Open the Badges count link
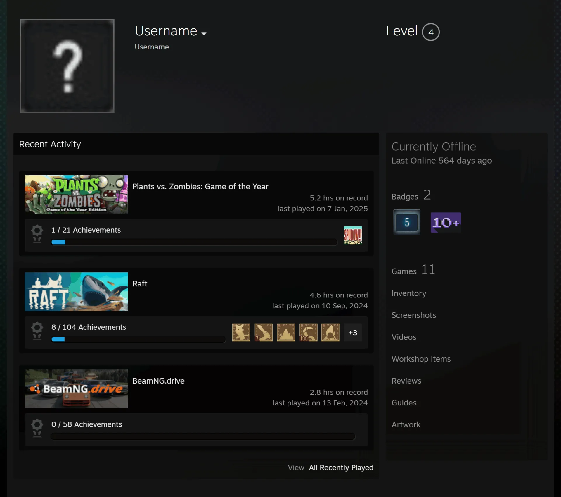This screenshot has height=497, width=561. (411, 195)
